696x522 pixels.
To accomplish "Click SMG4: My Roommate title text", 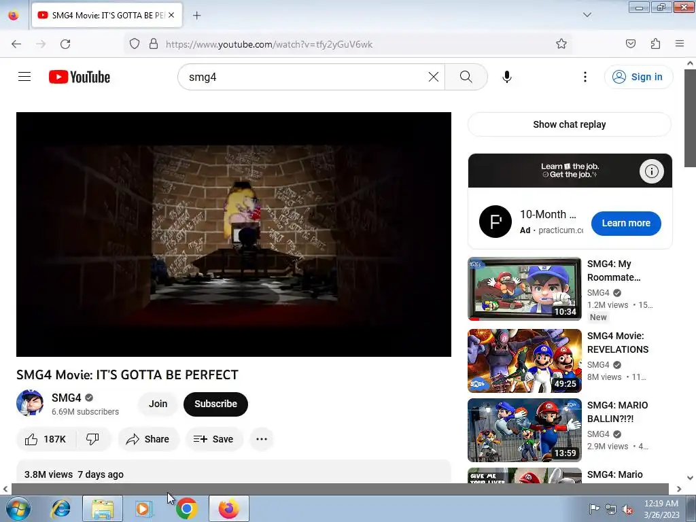I will 614,271.
